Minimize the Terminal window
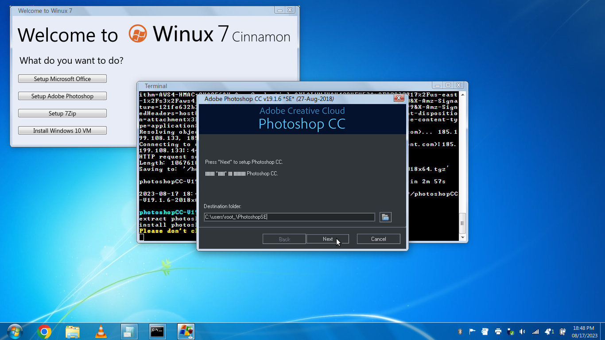This screenshot has width=605, height=340. [438, 85]
